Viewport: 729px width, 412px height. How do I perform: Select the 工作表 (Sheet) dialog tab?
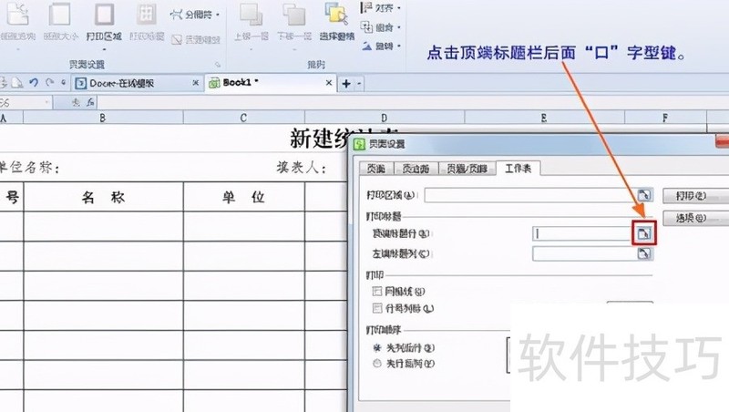point(518,168)
